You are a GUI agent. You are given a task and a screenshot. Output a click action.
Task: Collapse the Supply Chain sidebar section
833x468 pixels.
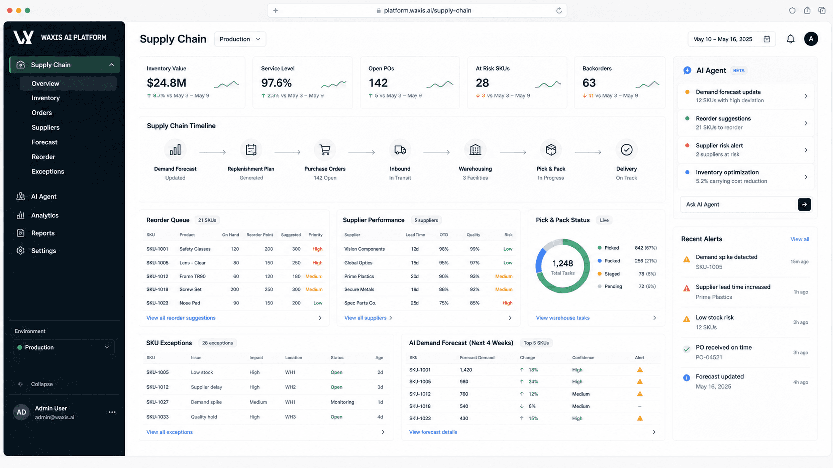(111, 65)
